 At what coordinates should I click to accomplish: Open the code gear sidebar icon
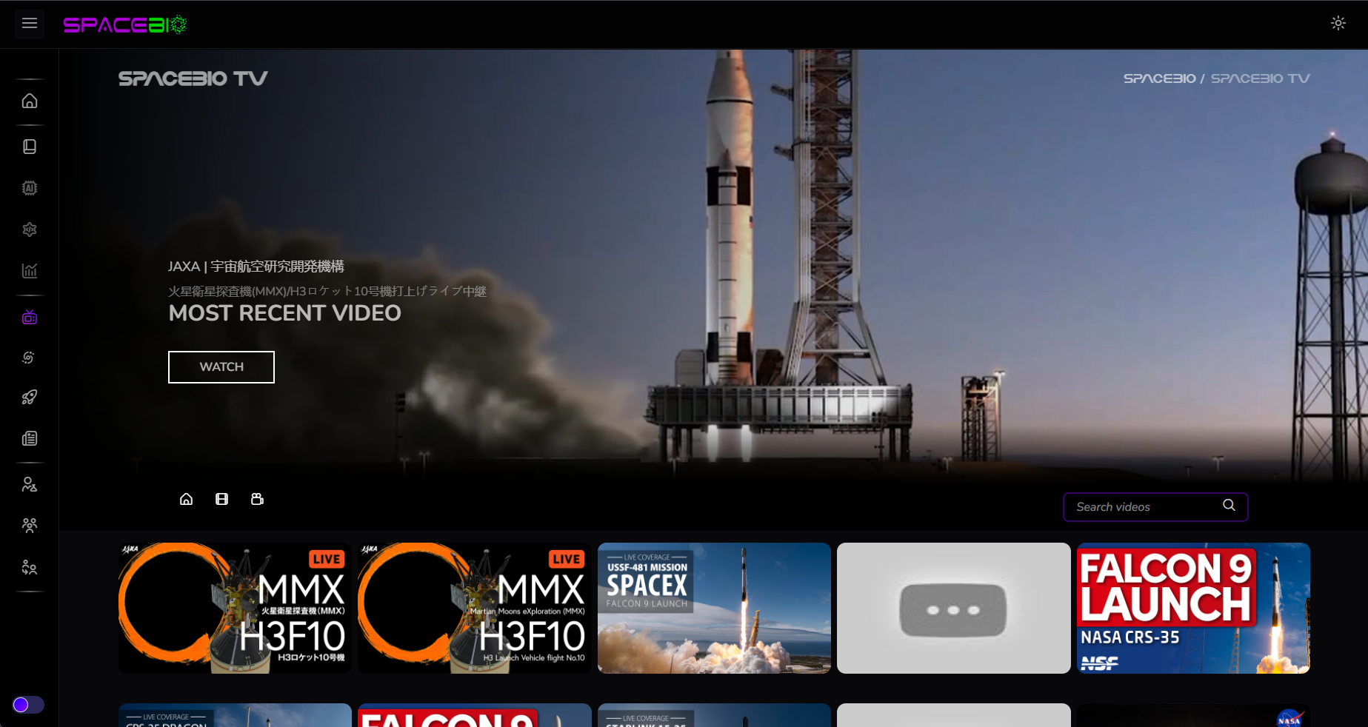click(30, 230)
